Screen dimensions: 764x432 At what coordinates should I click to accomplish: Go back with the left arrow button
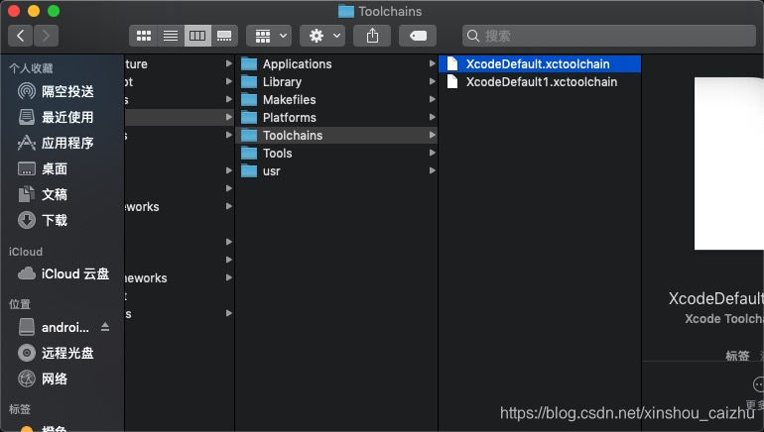tap(21, 36)
